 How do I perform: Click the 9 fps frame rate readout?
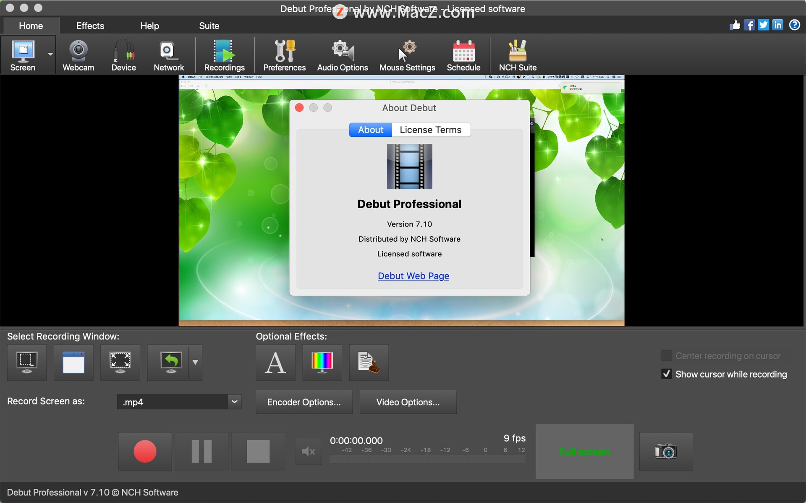515,438
